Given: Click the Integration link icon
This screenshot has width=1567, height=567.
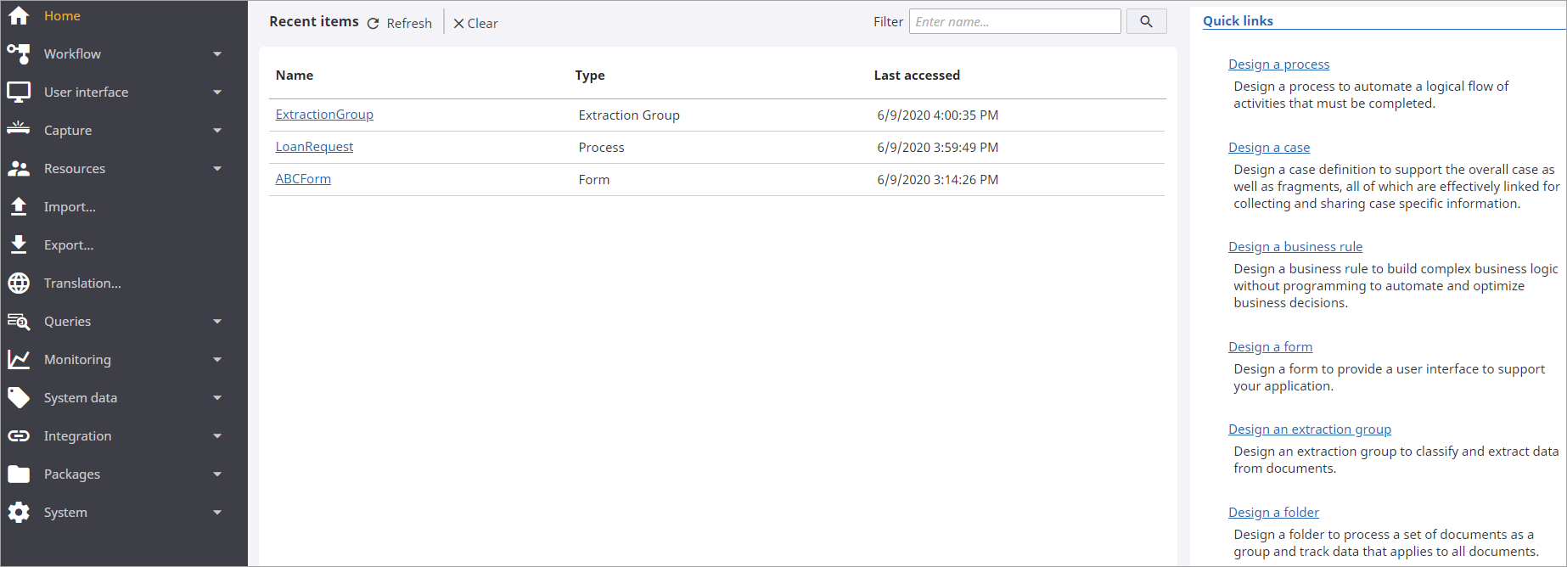Looking at the screenshot, I should (19, 435).
